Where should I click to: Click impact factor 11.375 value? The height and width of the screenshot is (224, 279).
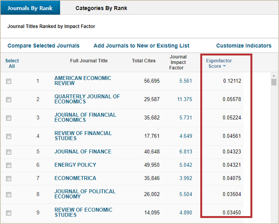(x=184, y=99)
